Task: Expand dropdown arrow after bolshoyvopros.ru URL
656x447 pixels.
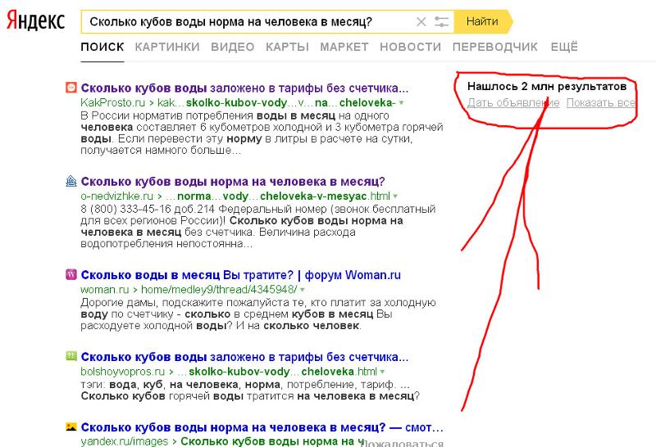Action: [x=382, y=372]
